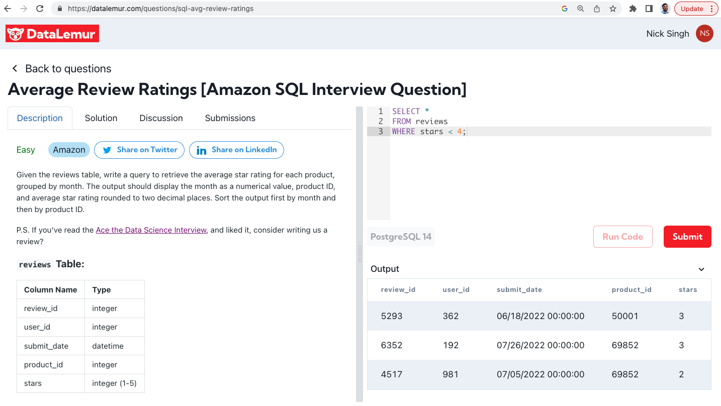Open the Discussion tab
This screenshot has height=406, width=721.
pyautogui.click(x=161, y=118)
